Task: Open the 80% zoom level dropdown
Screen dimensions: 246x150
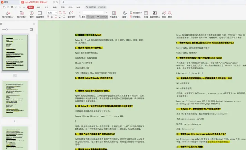Action: click(x=56, y=12)
